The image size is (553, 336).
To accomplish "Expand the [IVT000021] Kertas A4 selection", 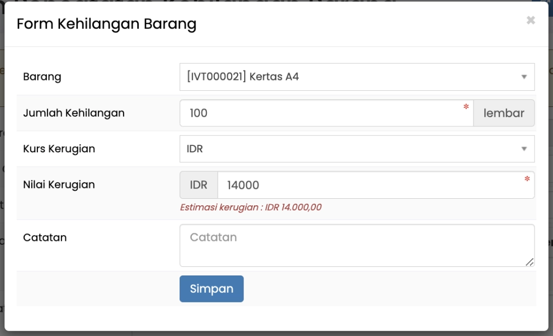I will point(356,77).
